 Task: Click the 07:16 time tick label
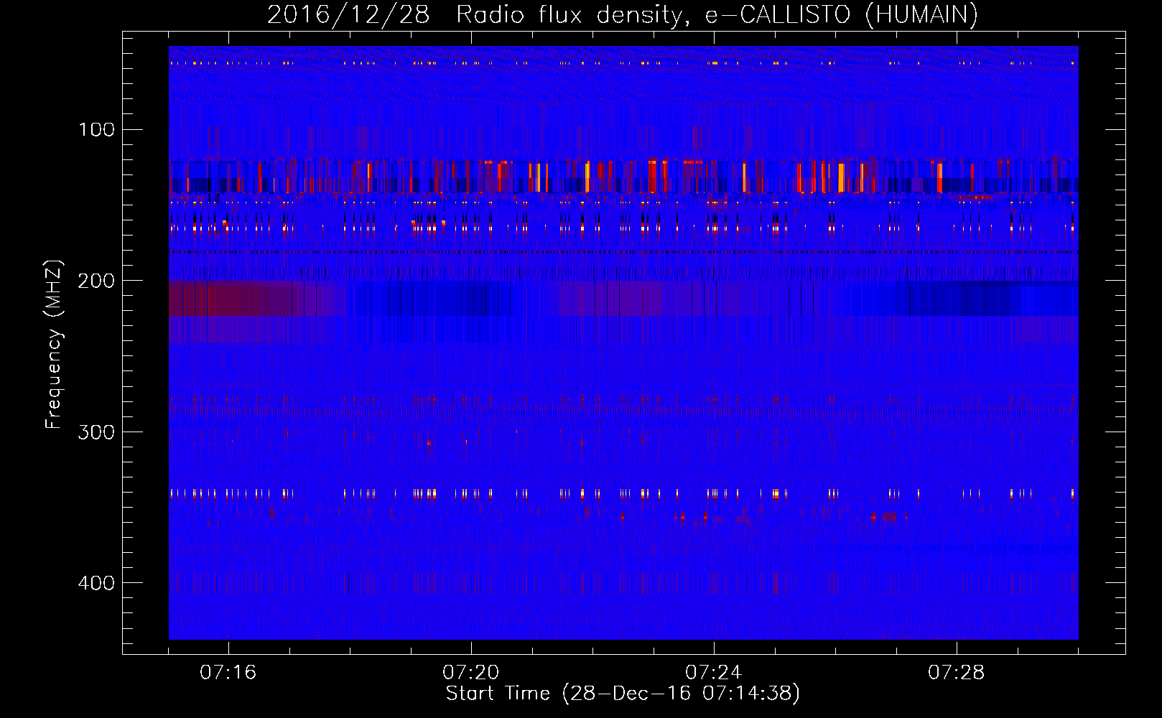(x=228, y=673)
